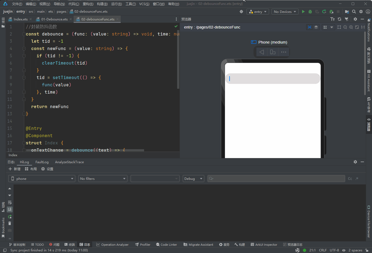Screen dimensions: 372x253
Task: Click the previewer's zoom out icon
Action: point(345,27)
